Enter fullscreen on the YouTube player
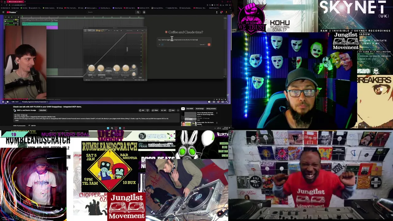 coord(227,102)
